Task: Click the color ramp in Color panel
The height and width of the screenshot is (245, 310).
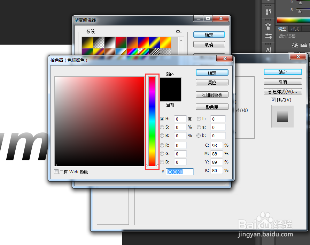Action: [x=293, y=20]
